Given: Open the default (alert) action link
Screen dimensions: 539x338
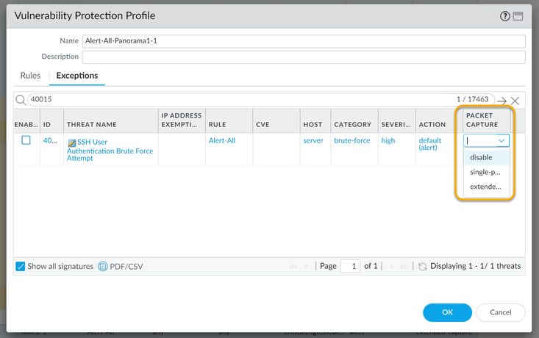Looking at the screenshot, I should coord(430,144).
